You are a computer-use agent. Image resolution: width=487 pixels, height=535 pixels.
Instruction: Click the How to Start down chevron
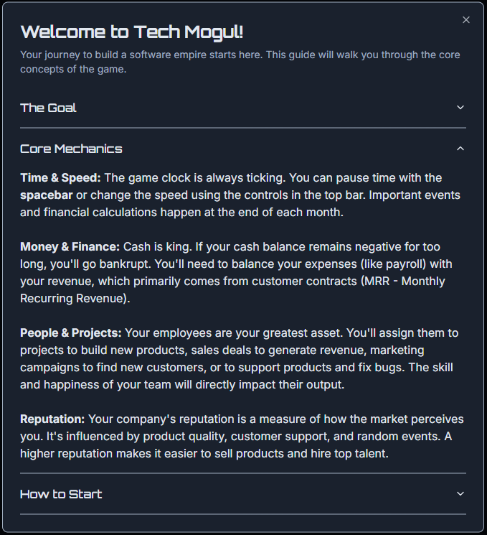coord(460,494)
